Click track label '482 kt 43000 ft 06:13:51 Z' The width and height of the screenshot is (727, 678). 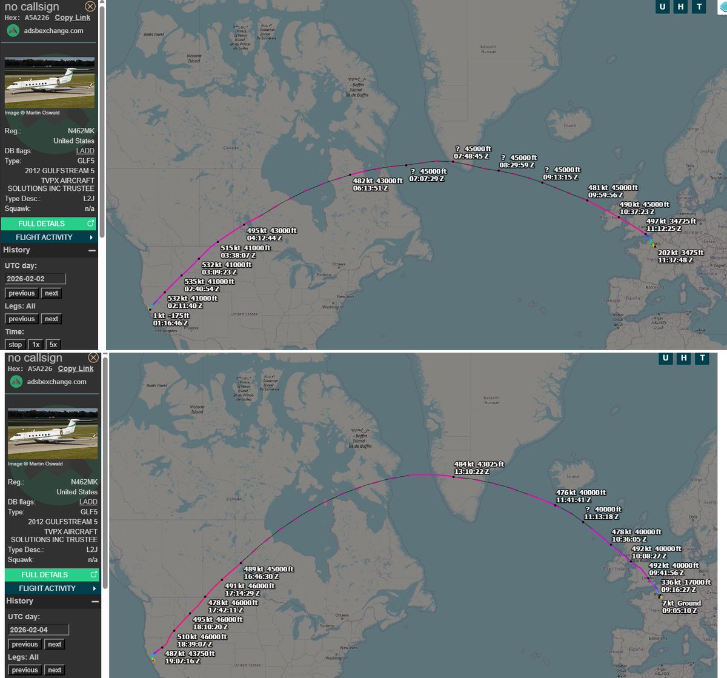(x=378, y=184)
